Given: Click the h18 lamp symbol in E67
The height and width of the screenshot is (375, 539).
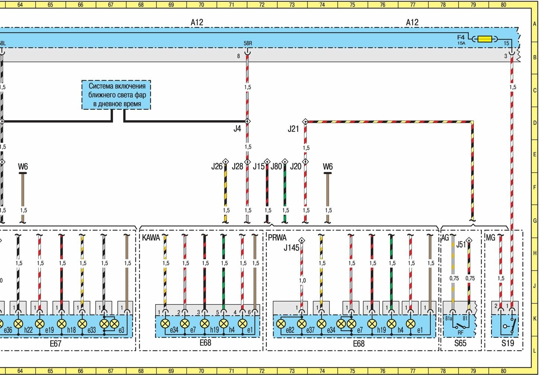Looking at the screenshot, I should coord(61,324).
